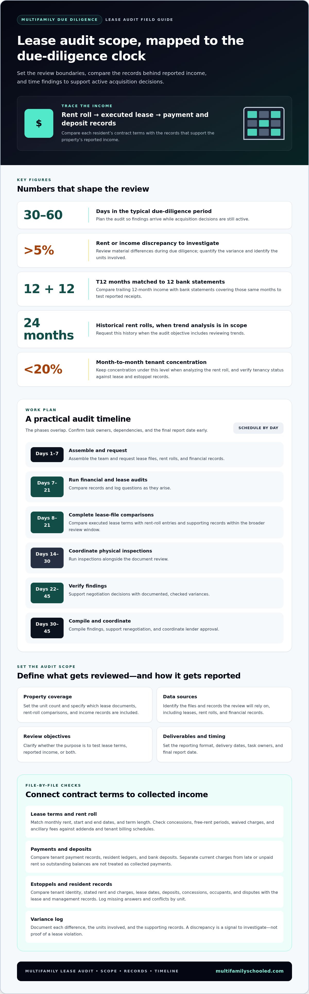Open the Property coverage card
309x994 pixels.
coord(84,704)
